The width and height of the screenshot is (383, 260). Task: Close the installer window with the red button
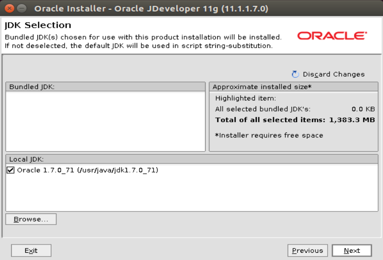pos(9,9)
